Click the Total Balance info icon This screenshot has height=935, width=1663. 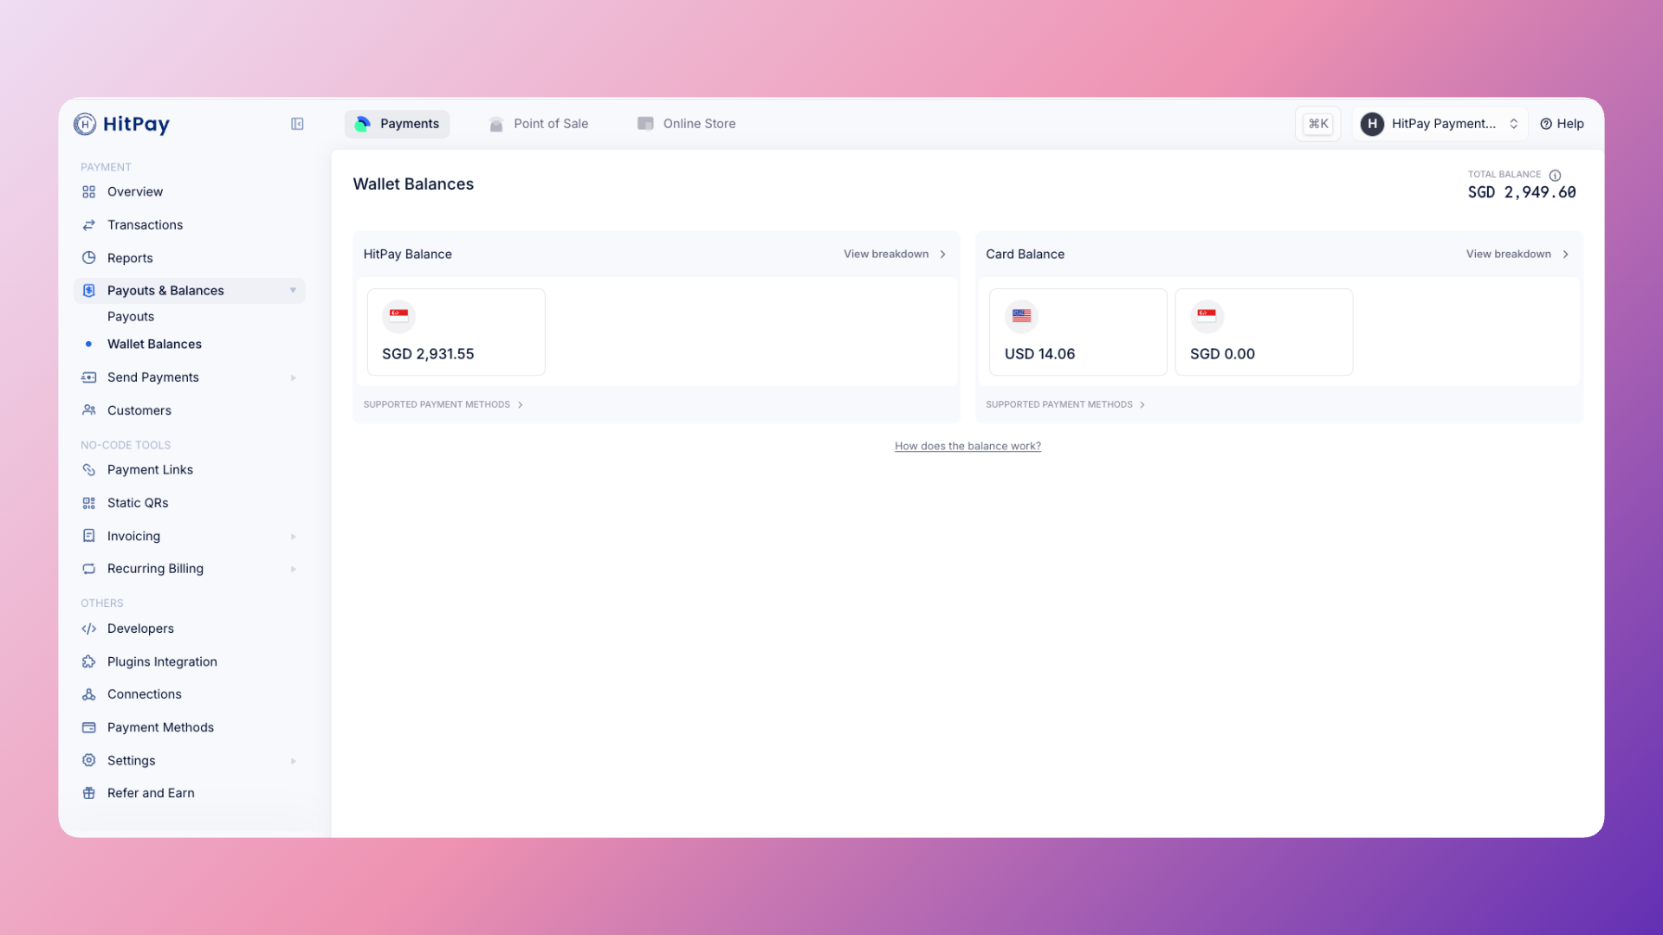(x=1556, y=174)
